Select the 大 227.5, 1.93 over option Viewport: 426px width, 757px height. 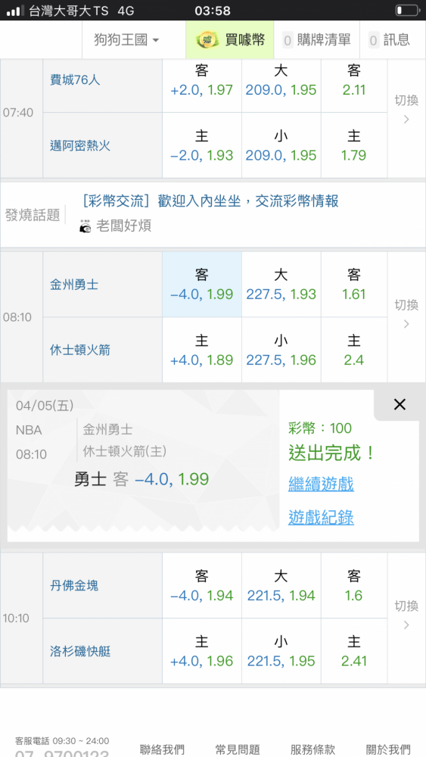[281, 285]
